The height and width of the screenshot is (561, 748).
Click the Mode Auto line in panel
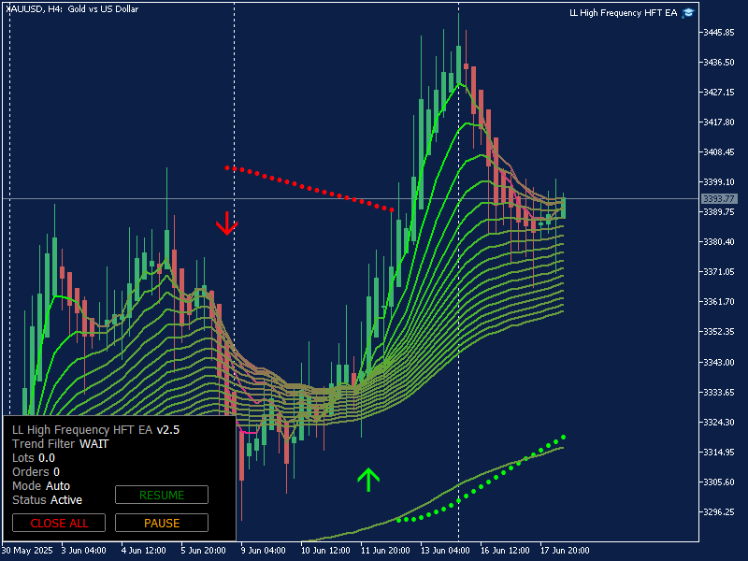(x=41, y=485)
